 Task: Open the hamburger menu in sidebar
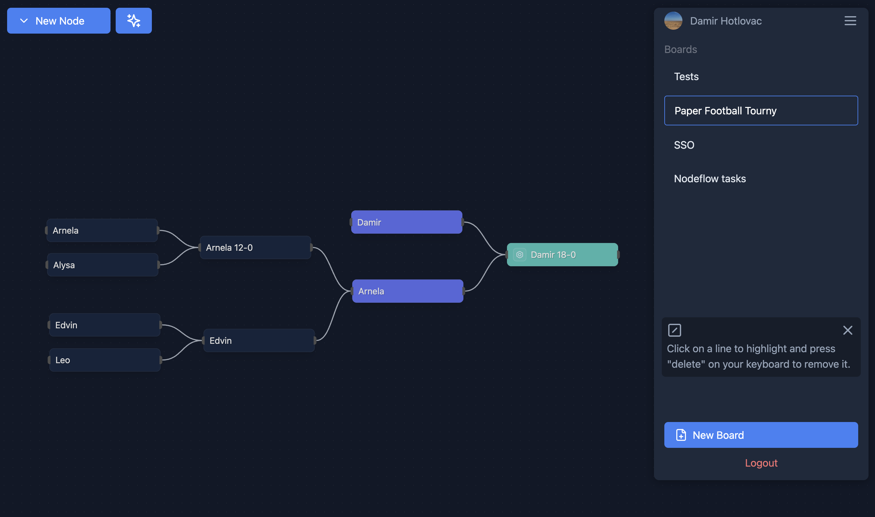(850, 21)
